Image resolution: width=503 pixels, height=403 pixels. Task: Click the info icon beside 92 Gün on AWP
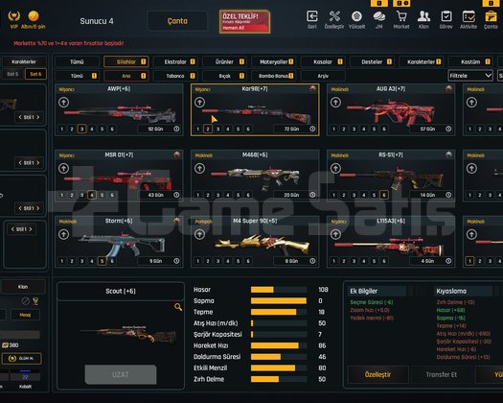pos(176,129)
